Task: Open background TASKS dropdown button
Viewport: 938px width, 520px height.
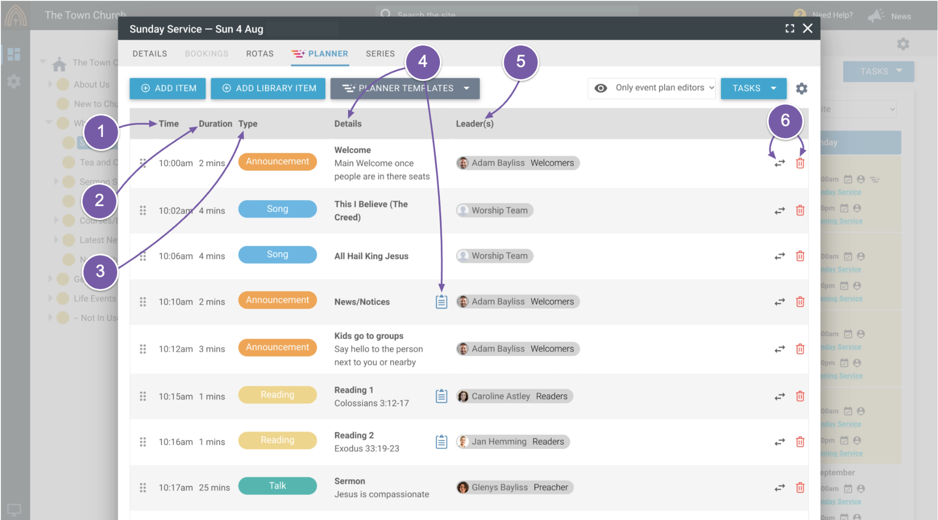Action: point(878,71)
